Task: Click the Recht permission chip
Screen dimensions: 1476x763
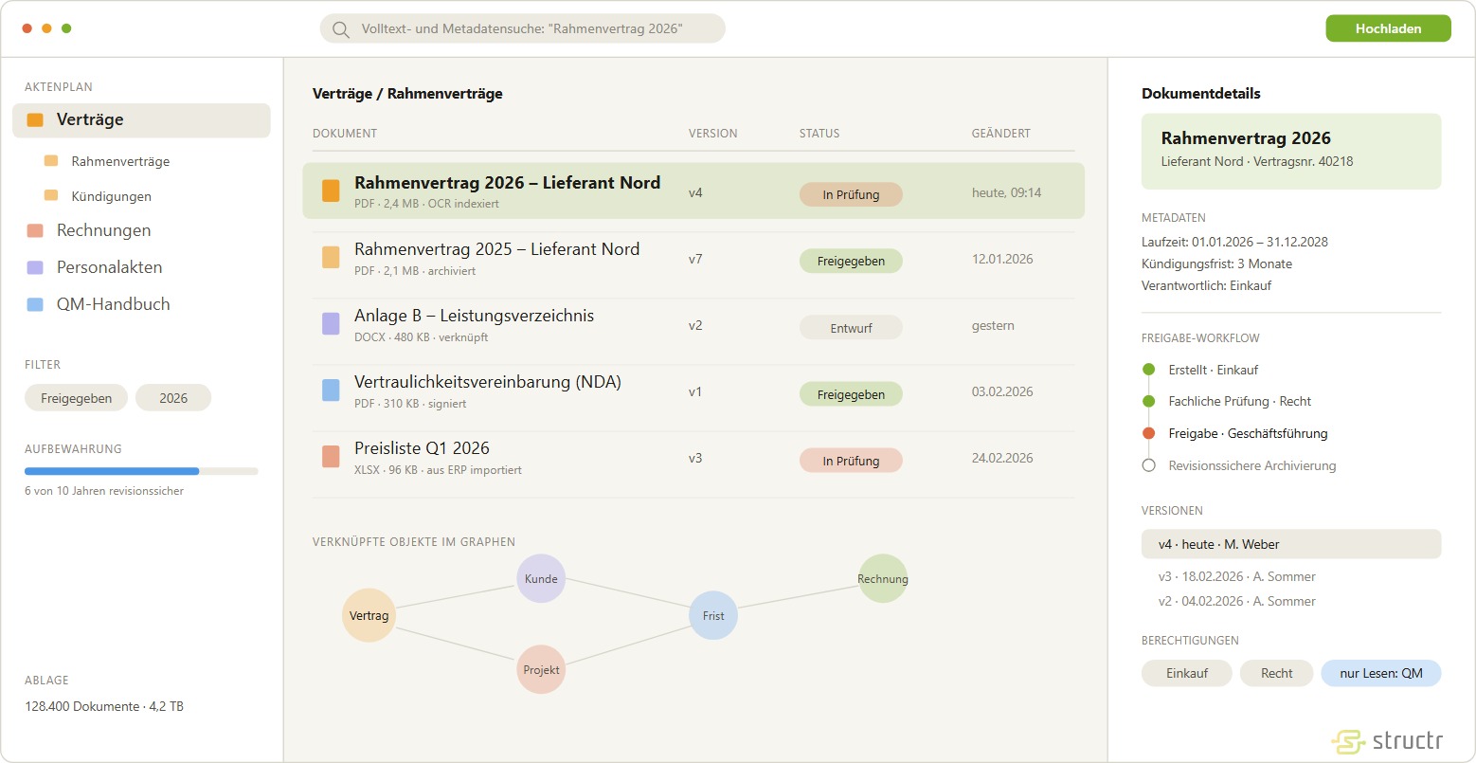Action: pos(1276,673)
